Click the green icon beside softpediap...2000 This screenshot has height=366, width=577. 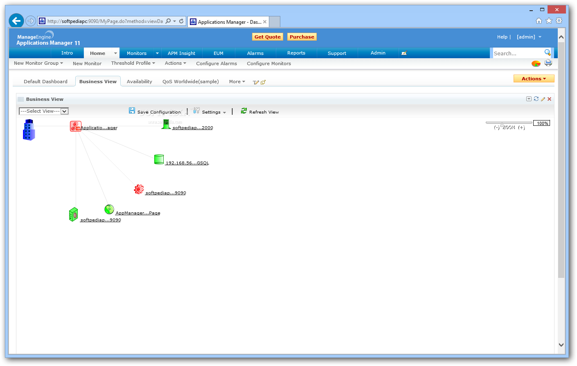point(166,124)
